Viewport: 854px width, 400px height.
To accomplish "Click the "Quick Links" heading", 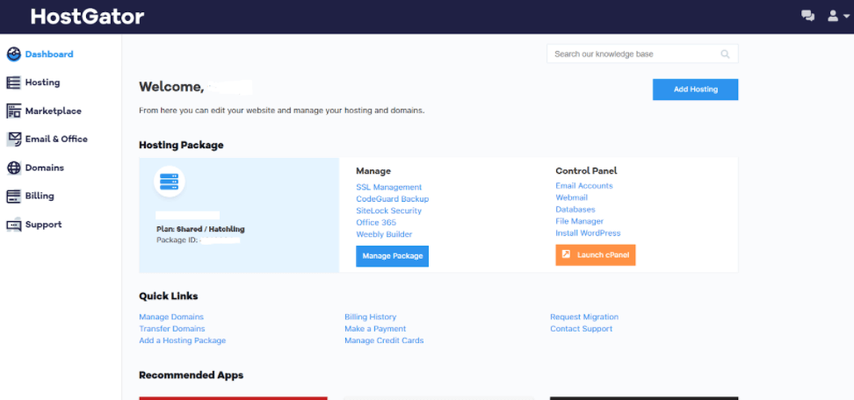I will (x=169, y=296).
